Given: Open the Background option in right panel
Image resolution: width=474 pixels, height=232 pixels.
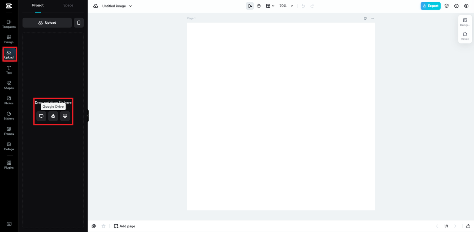Looking at the screenshot, I should click(465, 22).
